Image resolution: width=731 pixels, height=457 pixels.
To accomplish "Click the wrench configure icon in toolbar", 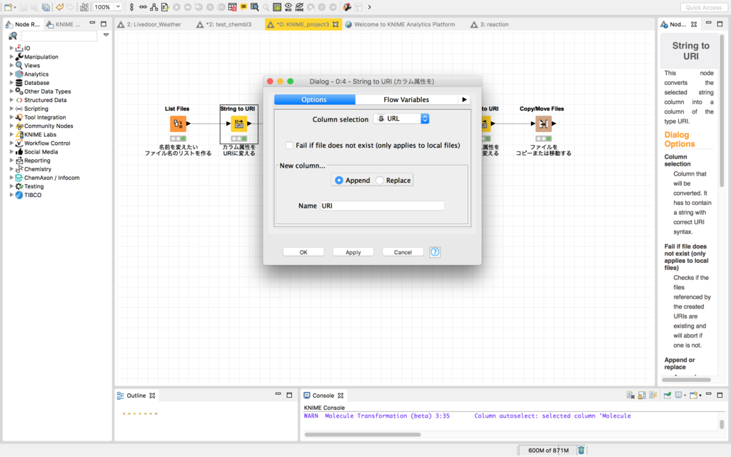I will [x=347, y=7].
